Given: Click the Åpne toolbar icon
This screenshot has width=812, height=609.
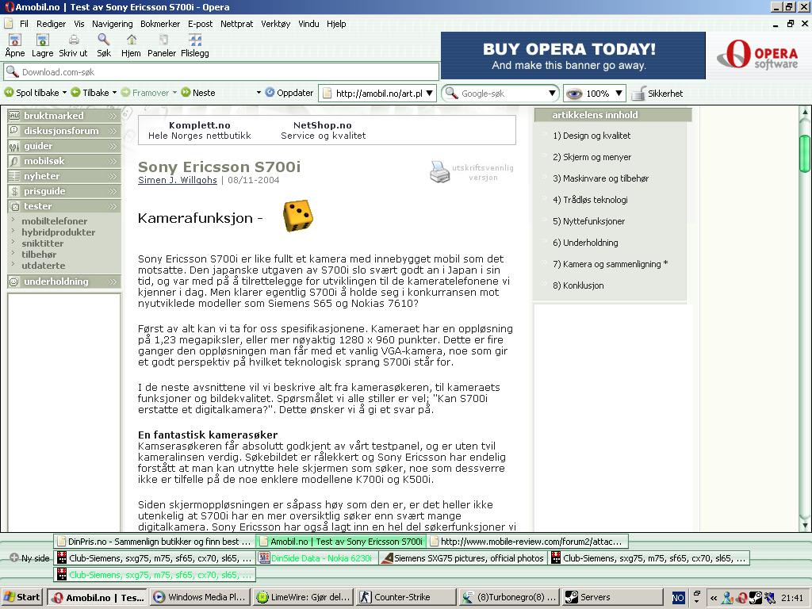Looking at the screenshot, I should 15,40.
